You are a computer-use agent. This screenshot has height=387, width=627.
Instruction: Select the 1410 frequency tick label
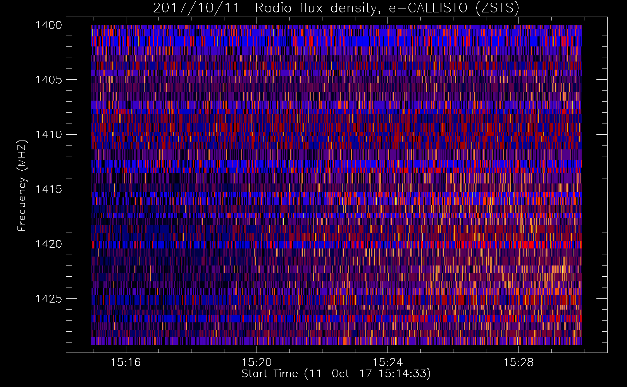pyautogui.click(x=48, y=134)
